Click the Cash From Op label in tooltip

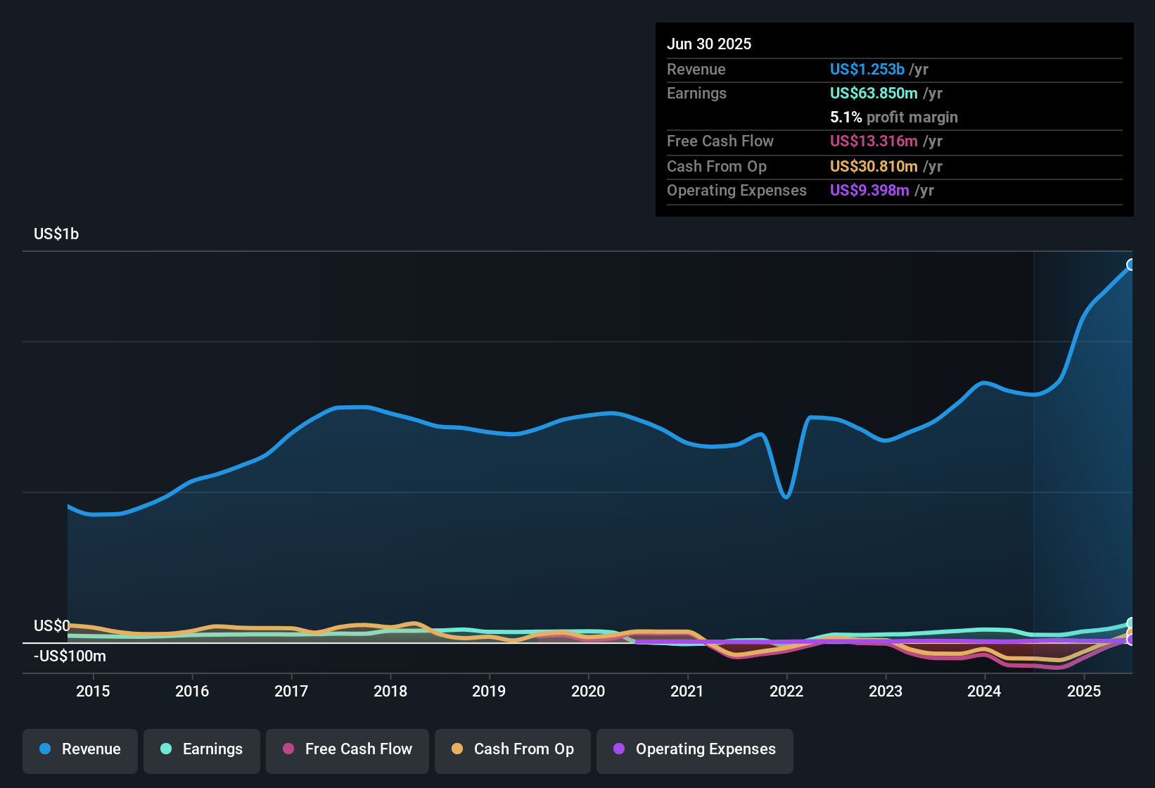pyautogui.click(x=717, y=166)
